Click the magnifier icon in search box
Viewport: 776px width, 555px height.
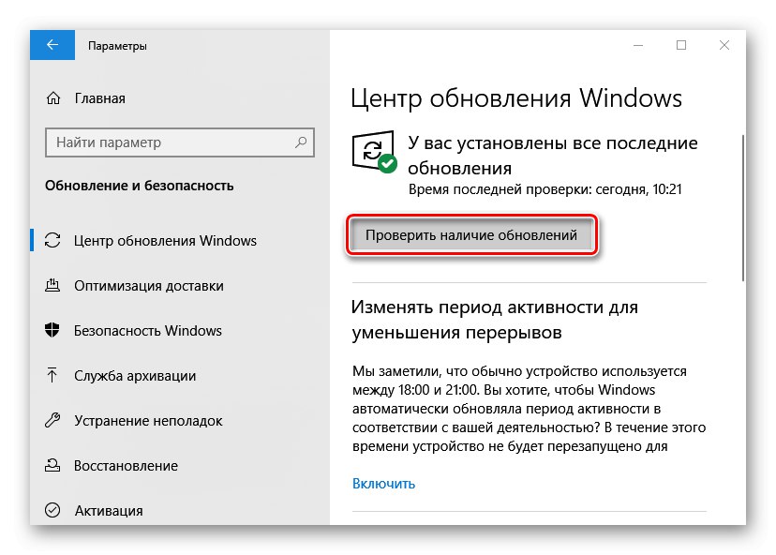pos(301,142)
